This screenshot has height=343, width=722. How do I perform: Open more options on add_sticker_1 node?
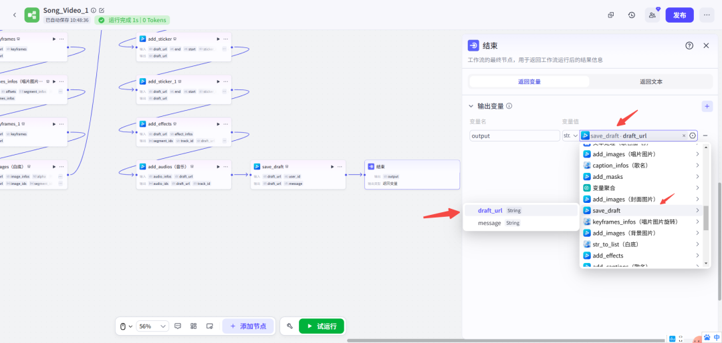226,81
